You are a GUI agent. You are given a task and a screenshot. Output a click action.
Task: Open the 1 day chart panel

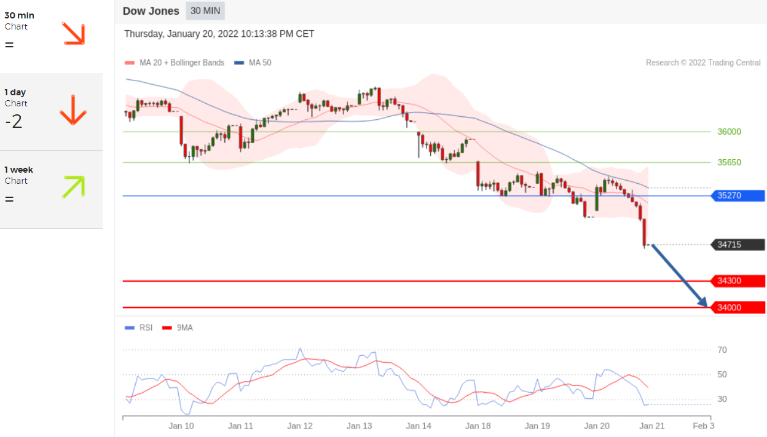point(51,112)
